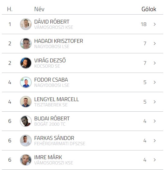Select the IMRE MÁRK player name

click(x=48, y=157)
